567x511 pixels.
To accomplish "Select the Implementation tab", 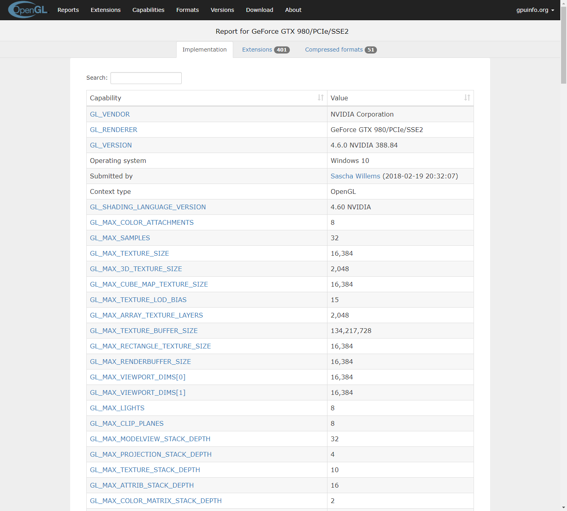I will click(x=204, y=50).
